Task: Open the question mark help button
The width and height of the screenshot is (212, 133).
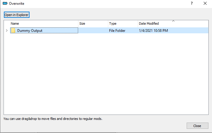Action: pos(192,3)
